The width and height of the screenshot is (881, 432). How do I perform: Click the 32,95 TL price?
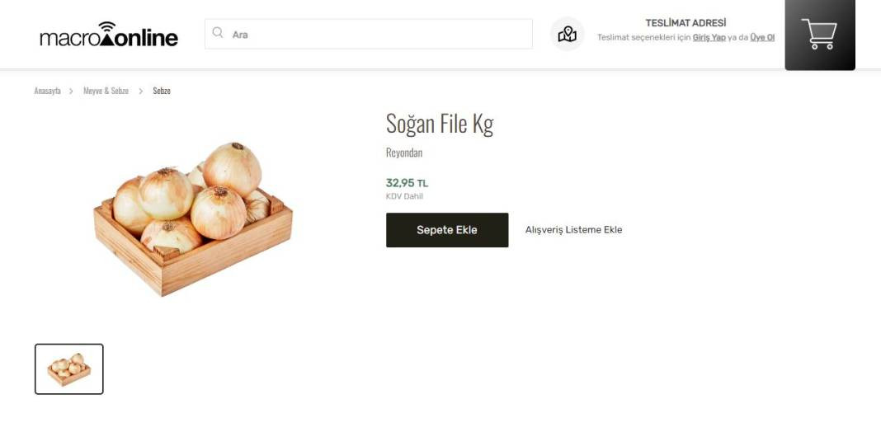pos(407,183)
